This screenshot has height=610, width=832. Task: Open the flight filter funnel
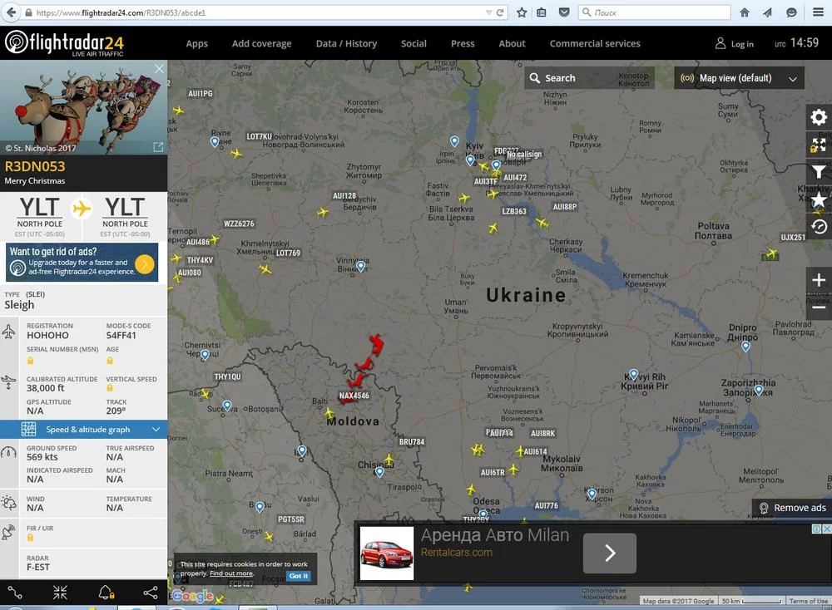[819, 172]
